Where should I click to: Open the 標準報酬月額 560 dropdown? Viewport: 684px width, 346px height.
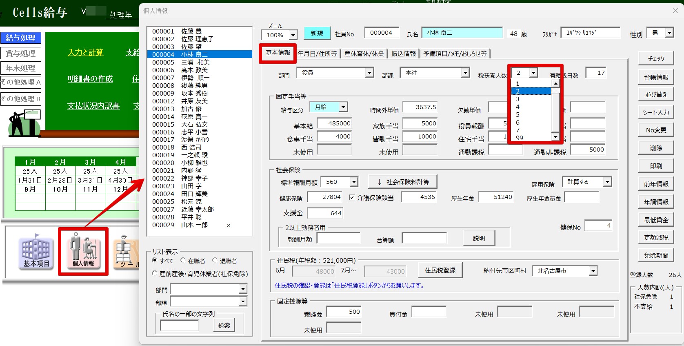(x=354, y=181)
